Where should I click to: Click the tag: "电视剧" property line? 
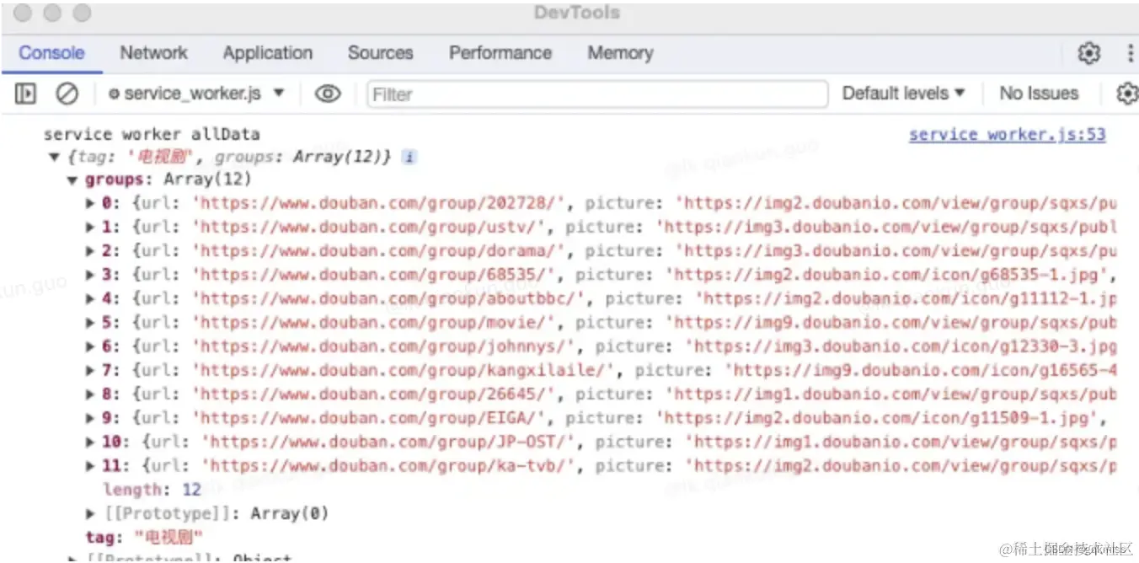click(x=144, y=537)
